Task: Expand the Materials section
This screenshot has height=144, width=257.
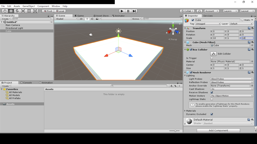Action: pyautogui.click(x=185, y=111)
